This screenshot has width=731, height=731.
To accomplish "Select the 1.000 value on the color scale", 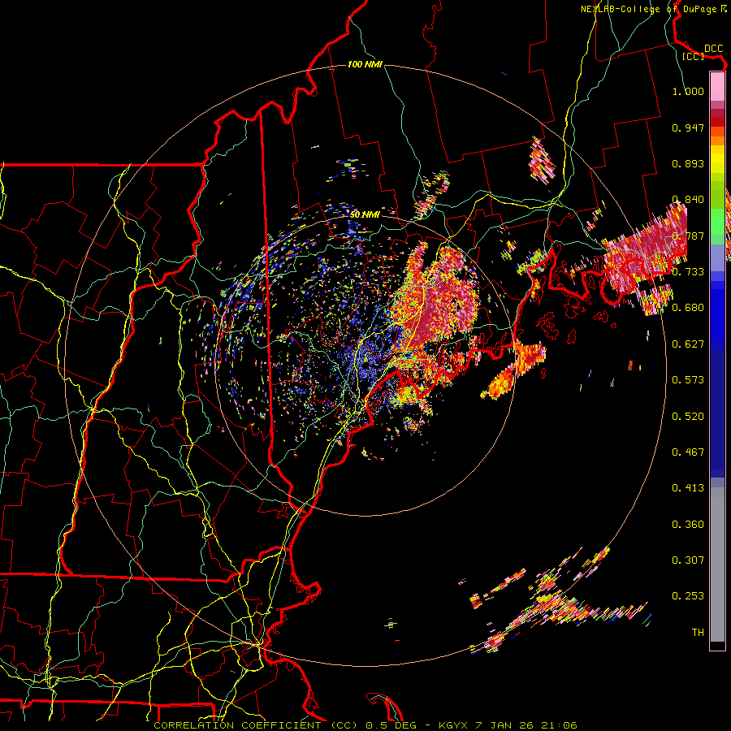I will 688,91.
